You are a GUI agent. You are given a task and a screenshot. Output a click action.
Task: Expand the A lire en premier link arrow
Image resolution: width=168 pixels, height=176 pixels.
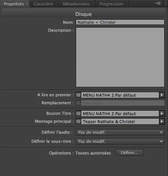pos(162,95)
